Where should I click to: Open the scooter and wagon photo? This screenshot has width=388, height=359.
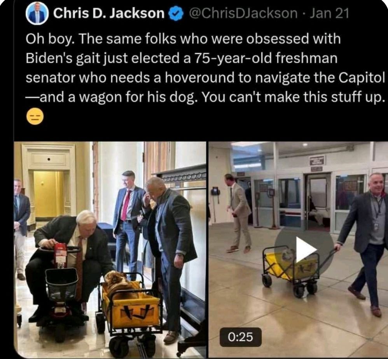coord(110,250)
